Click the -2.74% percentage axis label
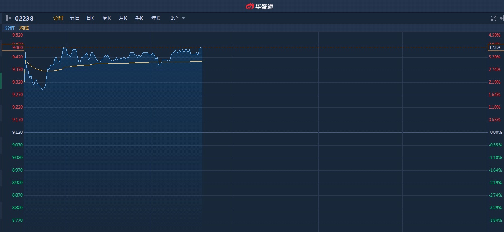The height and width of the screenshot is (232, 504). coord(495,195)
